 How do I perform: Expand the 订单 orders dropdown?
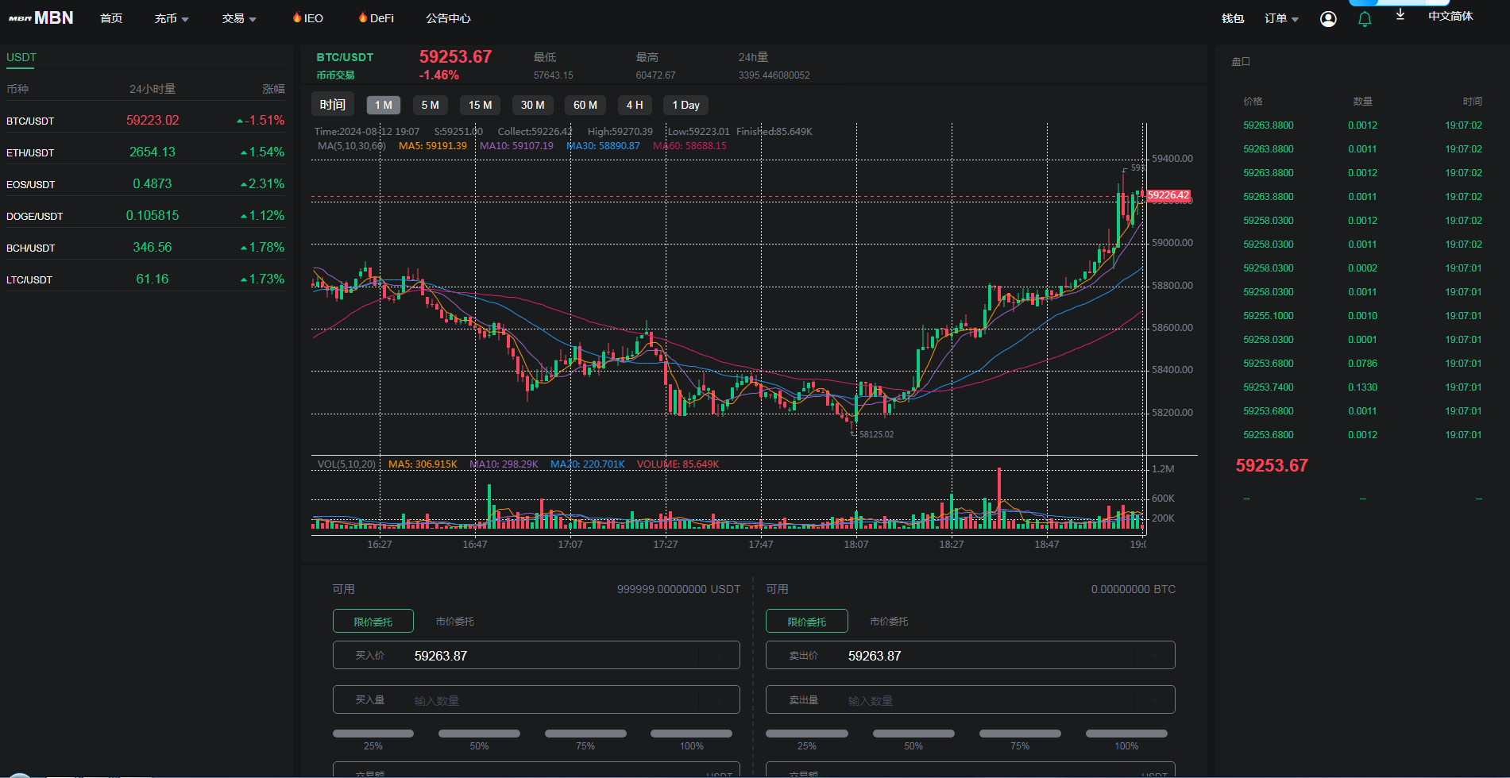[x=1281, y=18]
